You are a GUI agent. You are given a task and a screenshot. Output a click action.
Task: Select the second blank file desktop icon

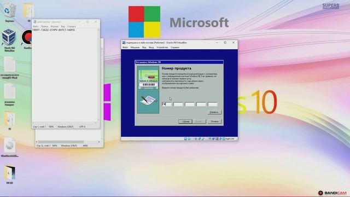point(9,91)
